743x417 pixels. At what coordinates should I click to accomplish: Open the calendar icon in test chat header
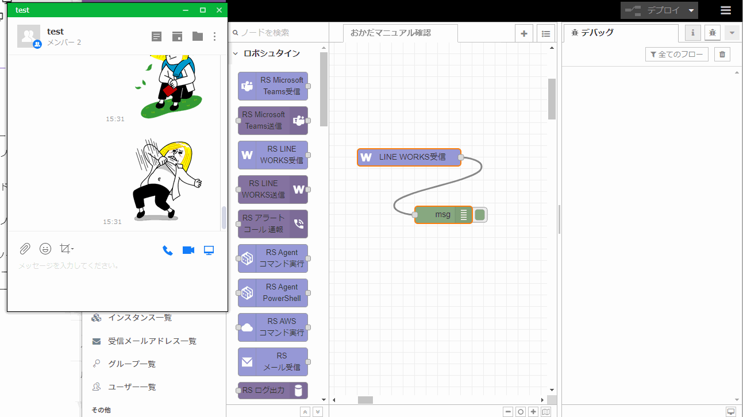177,36
